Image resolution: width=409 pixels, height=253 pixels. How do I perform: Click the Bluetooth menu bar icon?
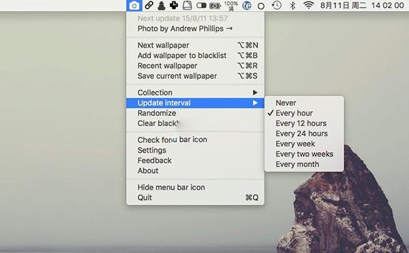click(x=292, y=5)
